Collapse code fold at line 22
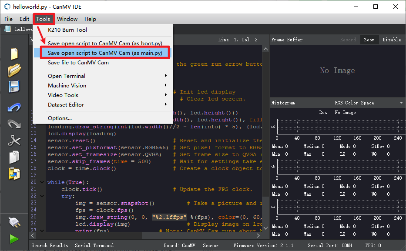Screen dimensions: 406x251 42,196
